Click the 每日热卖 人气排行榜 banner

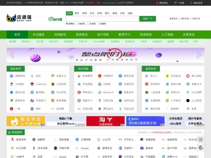(26, 121)
